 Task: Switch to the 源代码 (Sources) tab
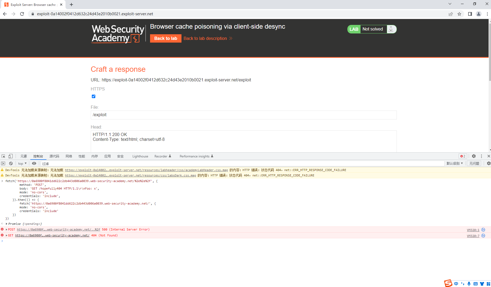tap(54, 156)
